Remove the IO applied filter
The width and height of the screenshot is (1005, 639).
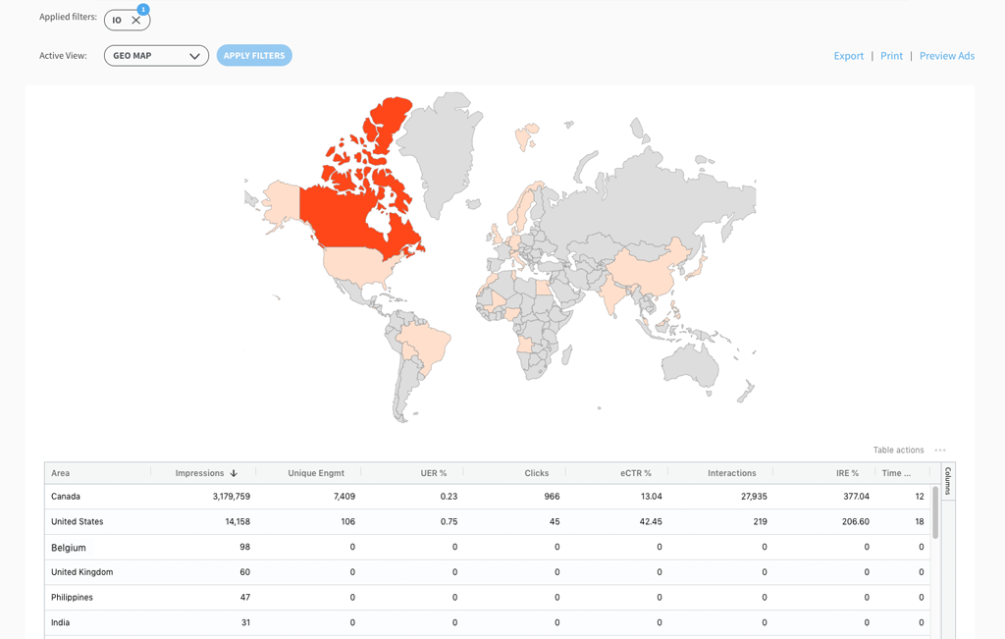[135, 20]
